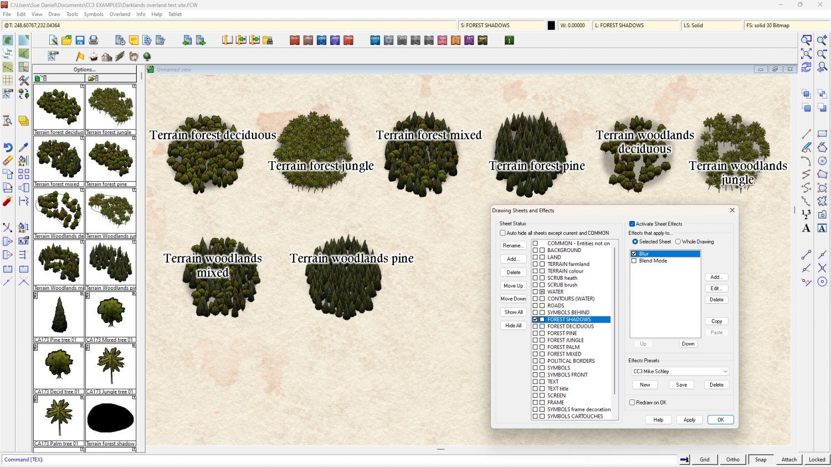This screenshot has height=467, width=831.
Task: Click the Zoom Out magnifier icon
Action: 822,54
